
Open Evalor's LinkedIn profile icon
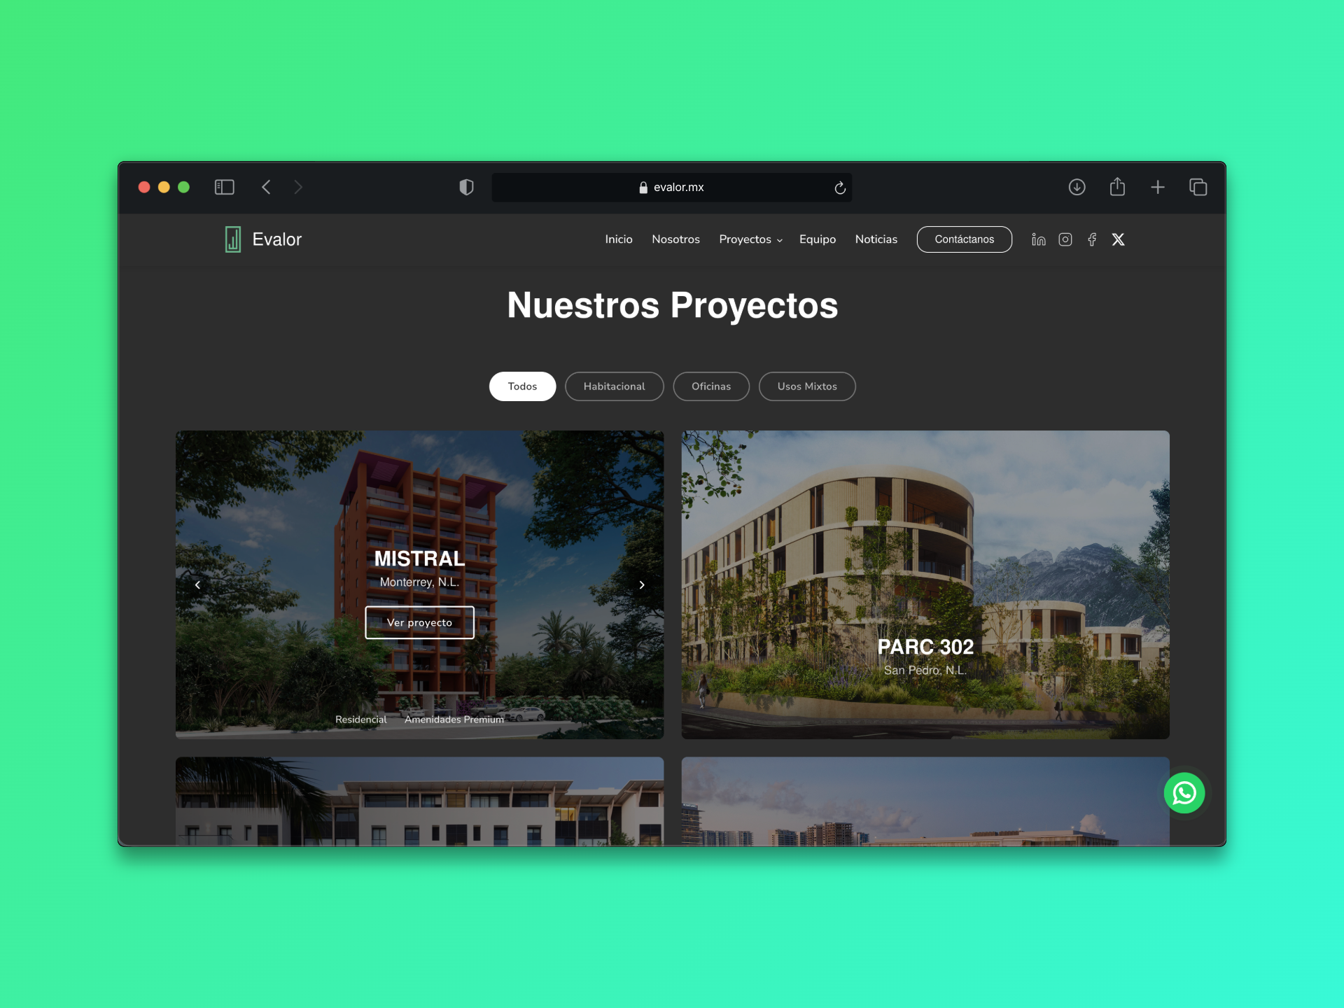[1038, 239]
